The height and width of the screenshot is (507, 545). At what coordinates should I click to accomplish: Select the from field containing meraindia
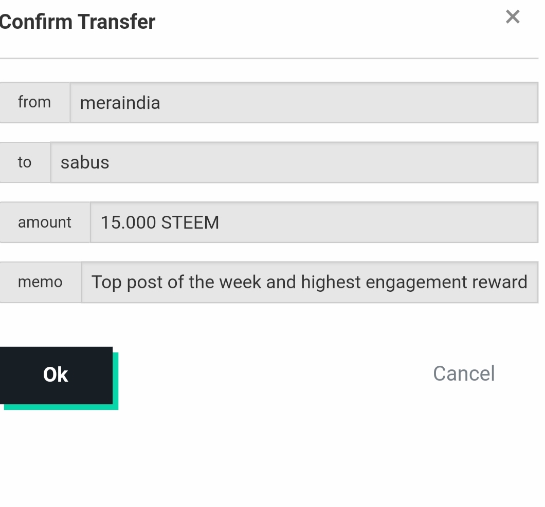304,102
